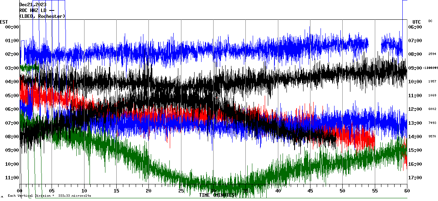
Task: Select the 09:00 EST time label
Action: point(12,150)
